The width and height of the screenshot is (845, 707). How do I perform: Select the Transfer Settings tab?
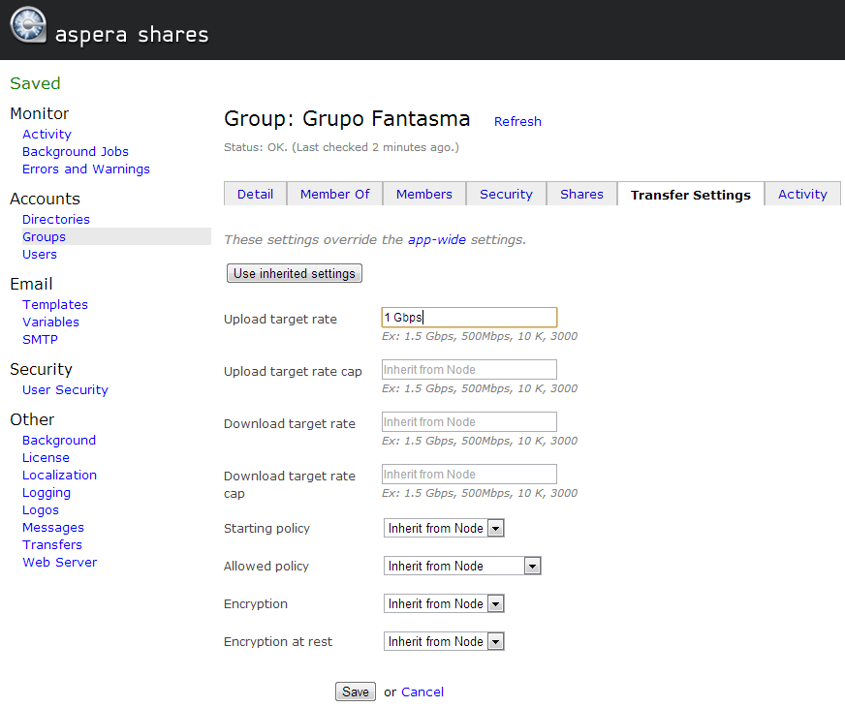click(x=691, y=195)
